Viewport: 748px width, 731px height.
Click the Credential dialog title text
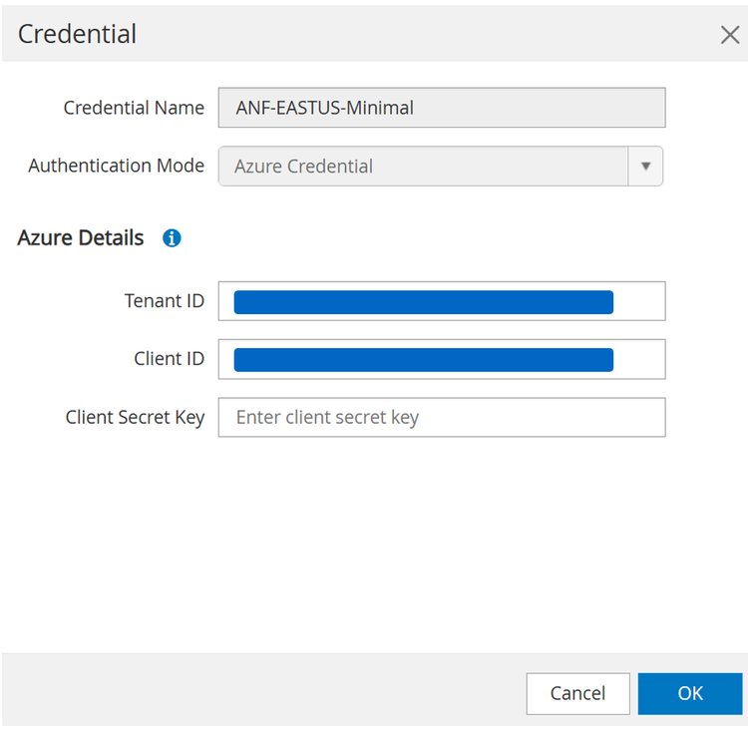coord(77,34)
